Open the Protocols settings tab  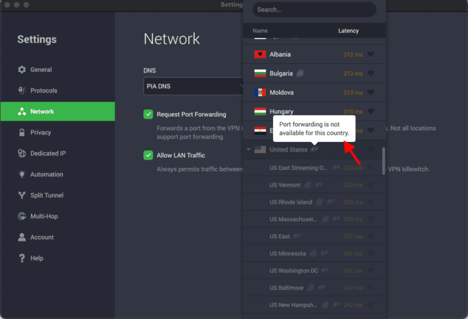58,90
